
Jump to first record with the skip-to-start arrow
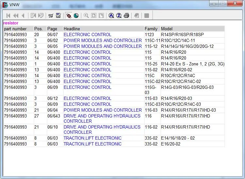point(8,16)
